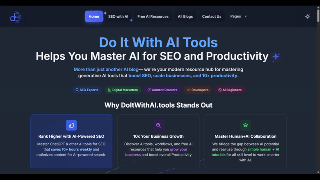320x180 pixels.
Task: Open Free AI Resources page
Action: pos(153,16)
